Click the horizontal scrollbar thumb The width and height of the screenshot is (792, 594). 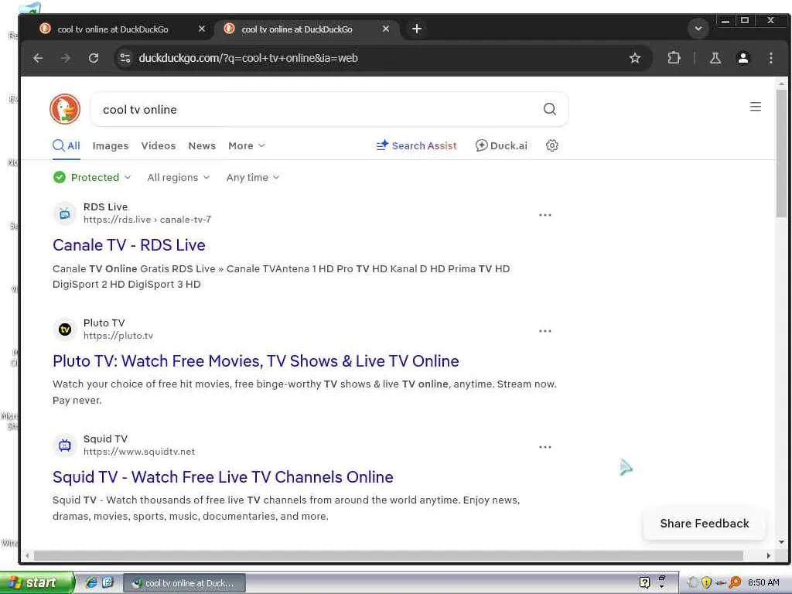[x=388, y=555]
